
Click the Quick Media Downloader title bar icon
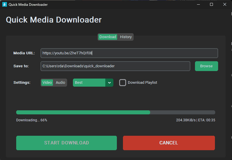[4, 4]
